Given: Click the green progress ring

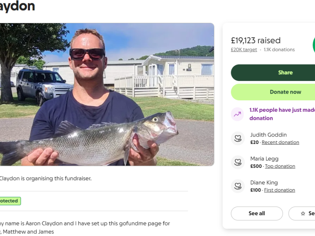Looking at the screenshot, I should pos(313,45).
